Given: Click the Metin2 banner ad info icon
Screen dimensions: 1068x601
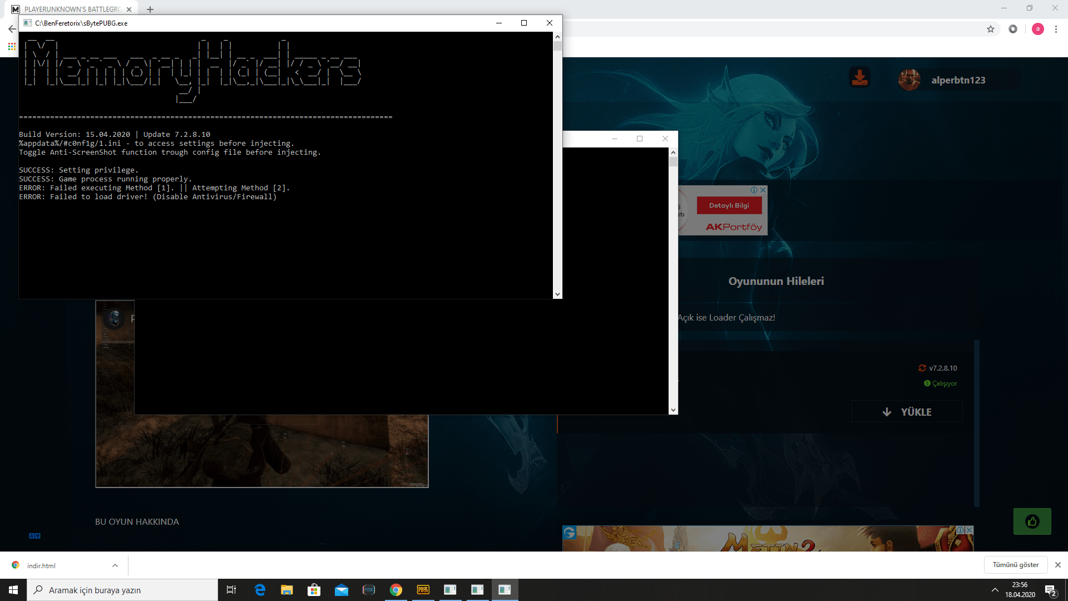Looking at the screenshot, I should point(961,530).
